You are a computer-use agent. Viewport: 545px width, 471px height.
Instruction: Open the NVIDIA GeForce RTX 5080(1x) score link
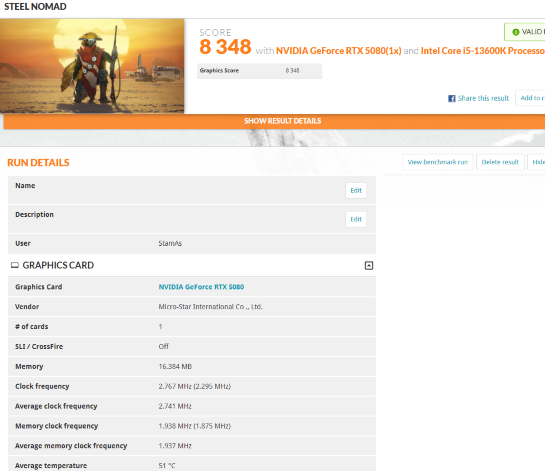pyautogui.click(x=338, y=51)
